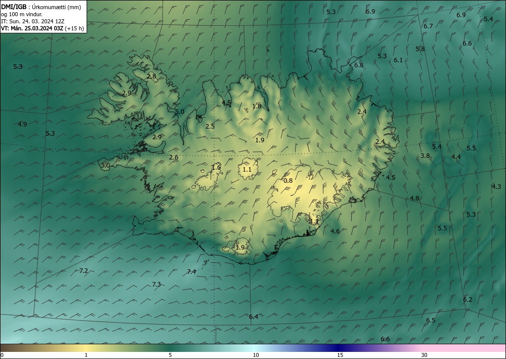Viewport: 506px width, 359px height.
Task: Pick the 7.4 value south of Iceland
Action: point(191,272)
